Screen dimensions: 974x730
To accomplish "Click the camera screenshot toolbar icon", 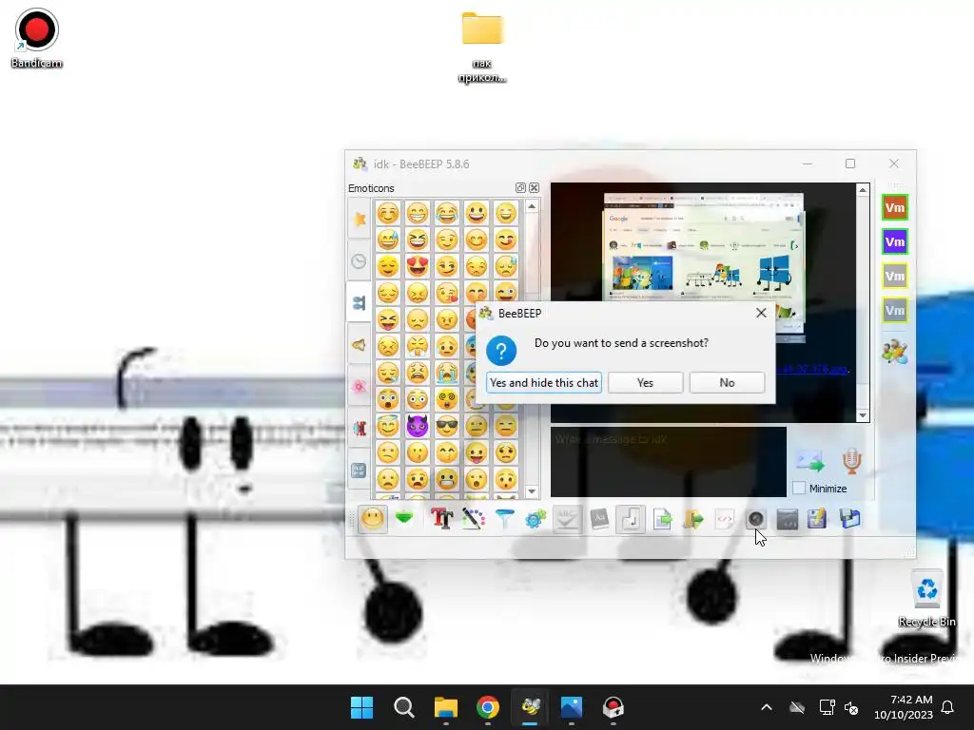I will click(755, 518).
